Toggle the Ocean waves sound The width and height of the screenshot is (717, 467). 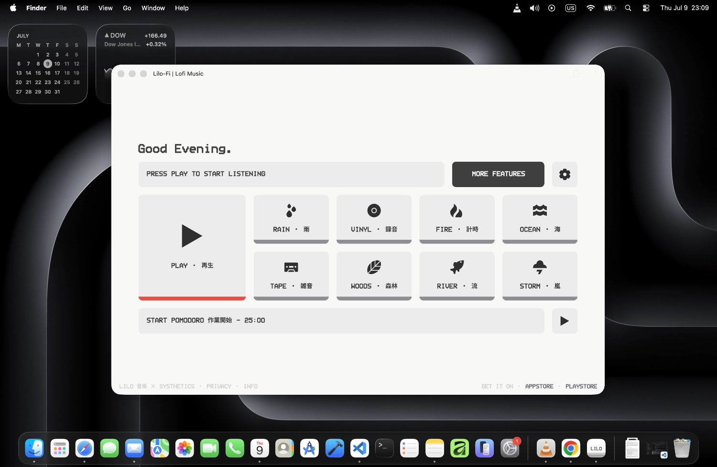(x=540, y=219)
